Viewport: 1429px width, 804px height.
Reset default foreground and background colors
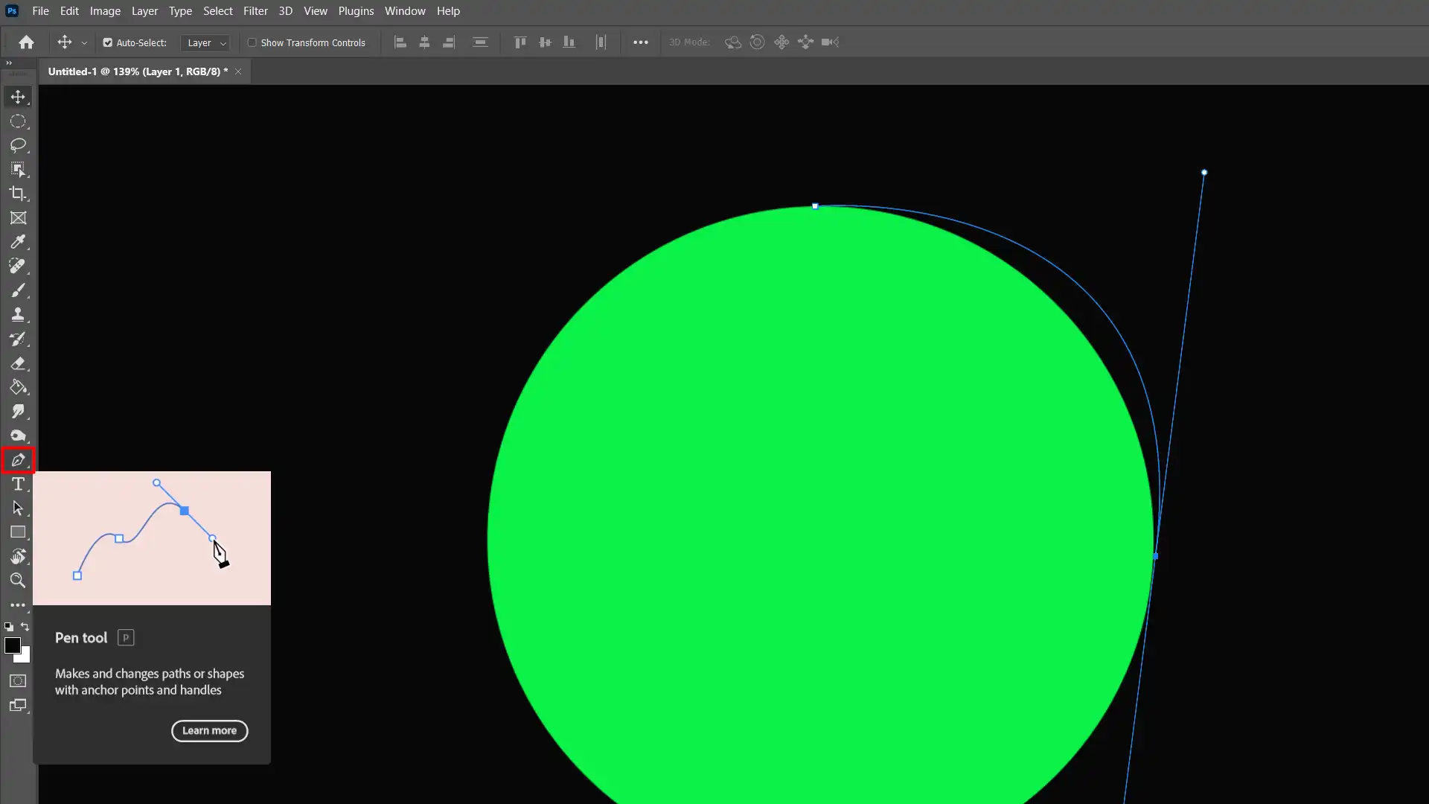[9, 627]
